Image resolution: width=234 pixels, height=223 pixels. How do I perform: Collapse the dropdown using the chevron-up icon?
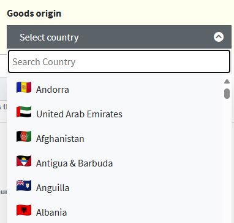tap(219, 37)
